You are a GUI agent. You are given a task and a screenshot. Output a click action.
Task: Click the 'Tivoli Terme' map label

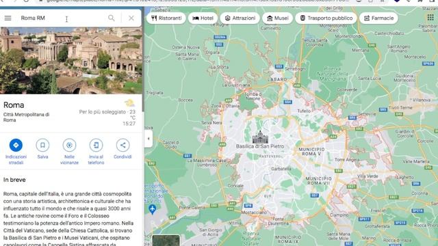point(400,108)
